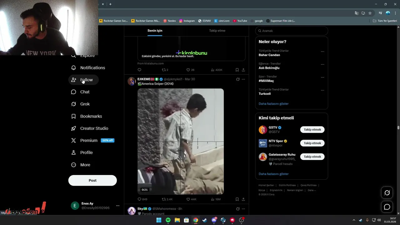This screenshot has width=400, height=225.
Task: Open more options for #MilliMaç trend
Action: [x=322, y=77]
